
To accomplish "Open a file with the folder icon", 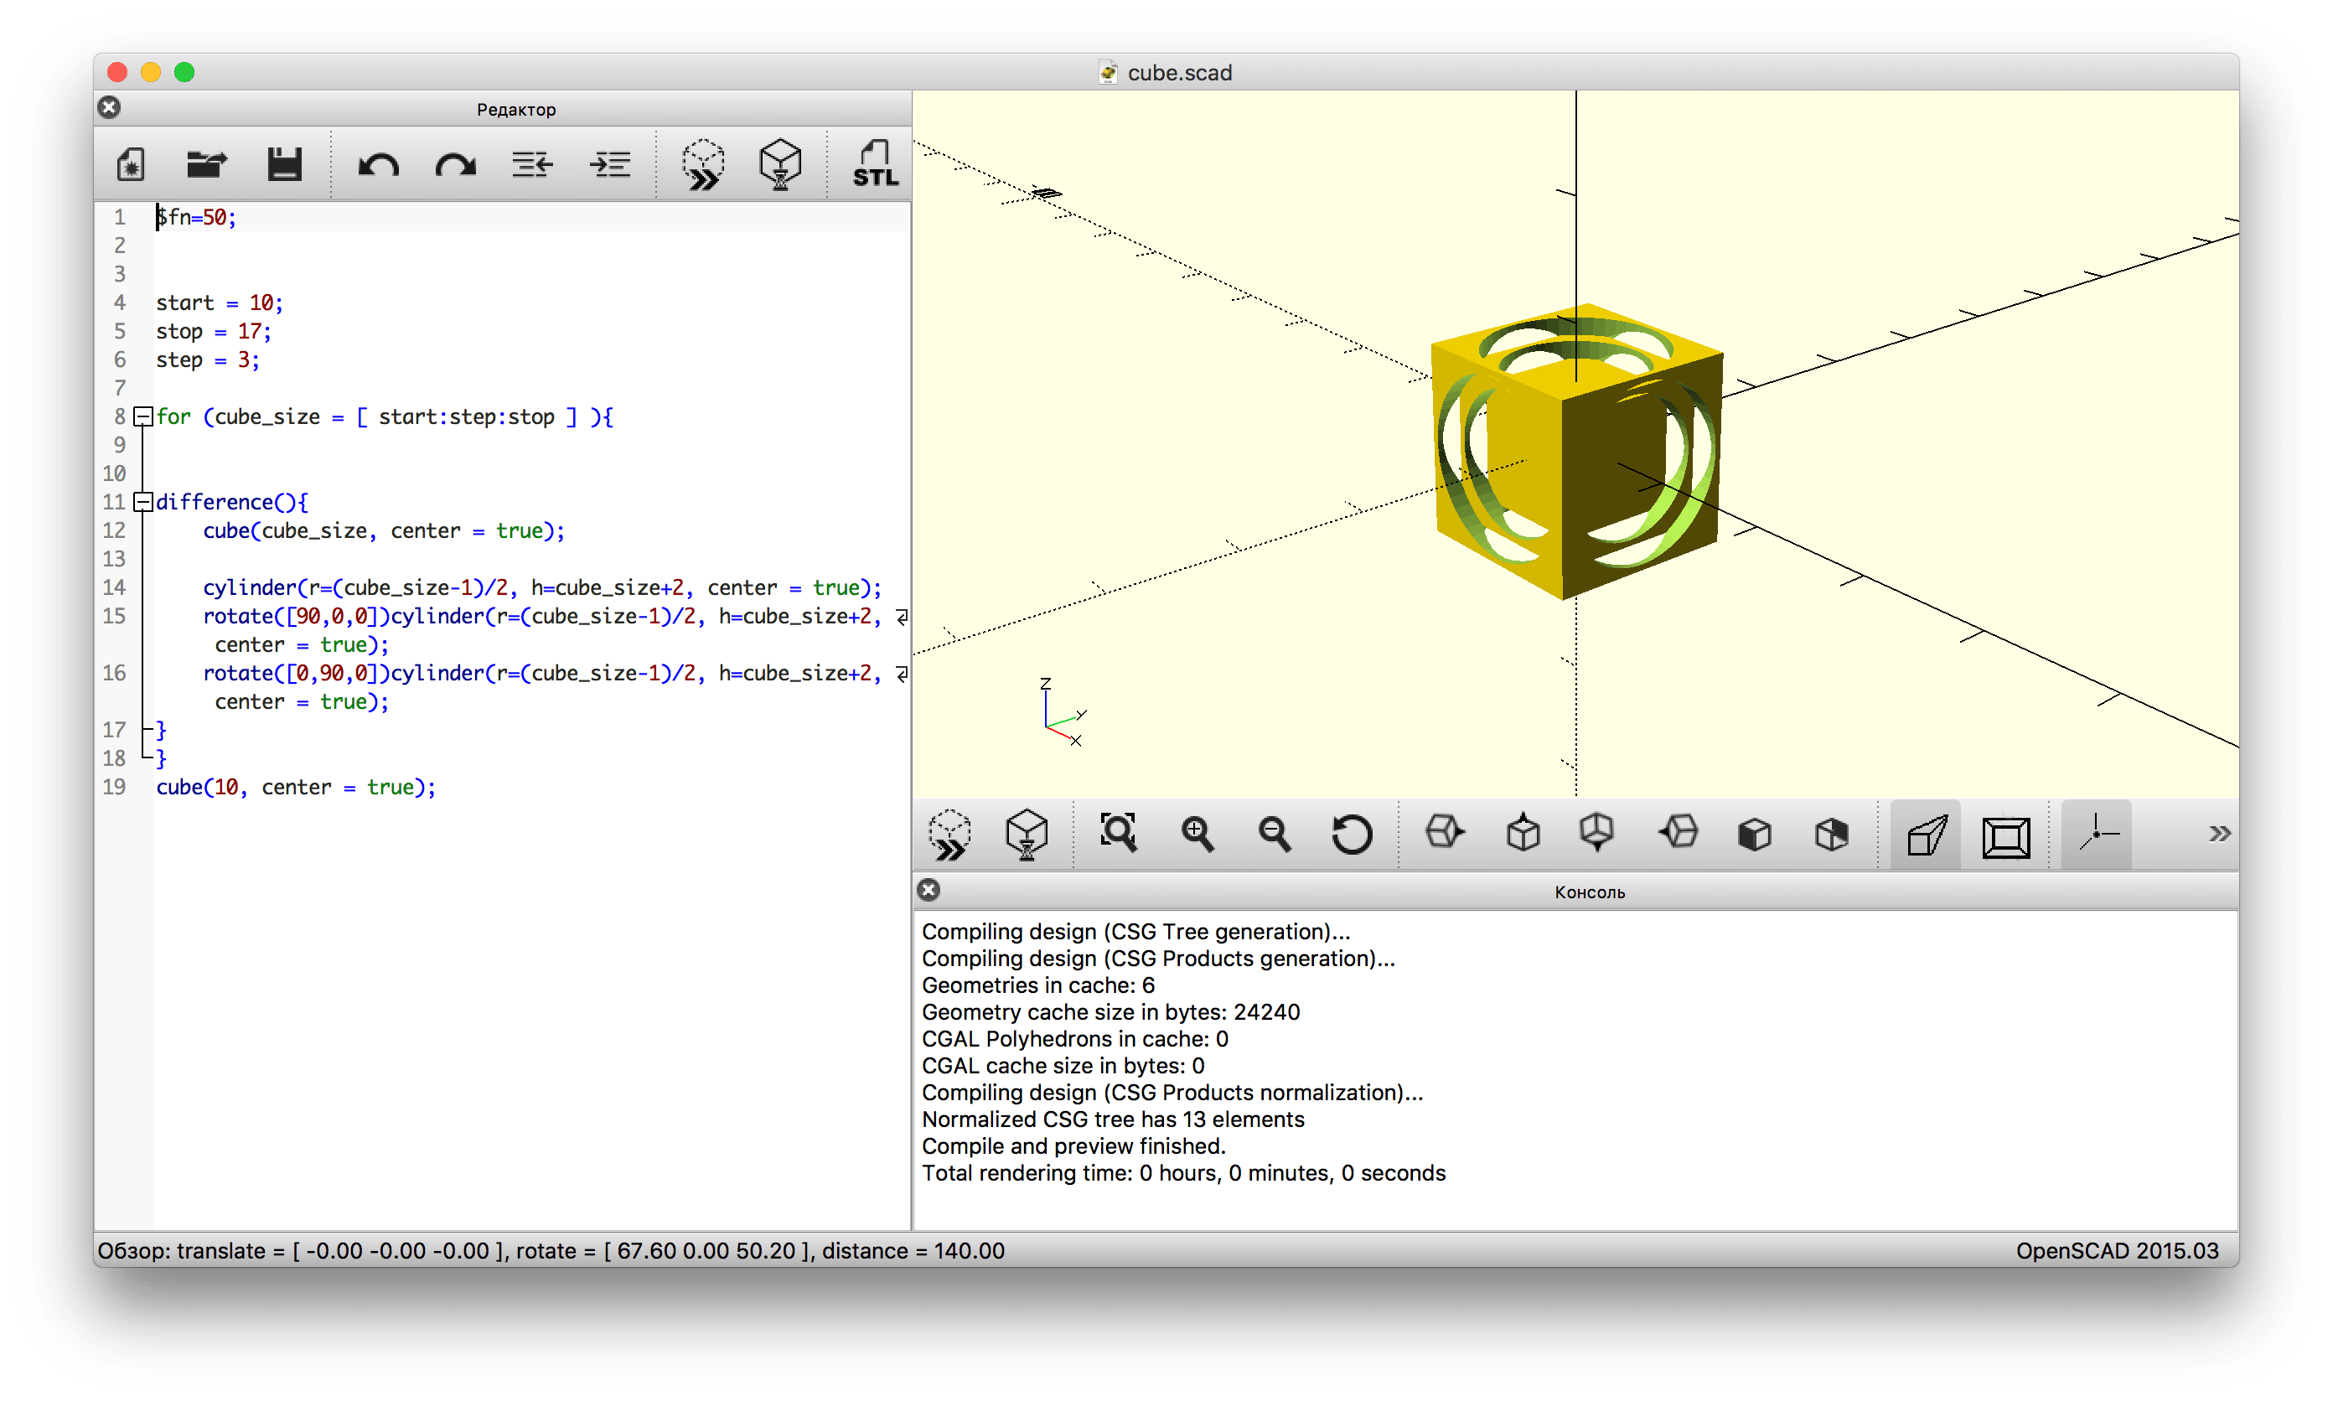I will click(x=207, y=164).
